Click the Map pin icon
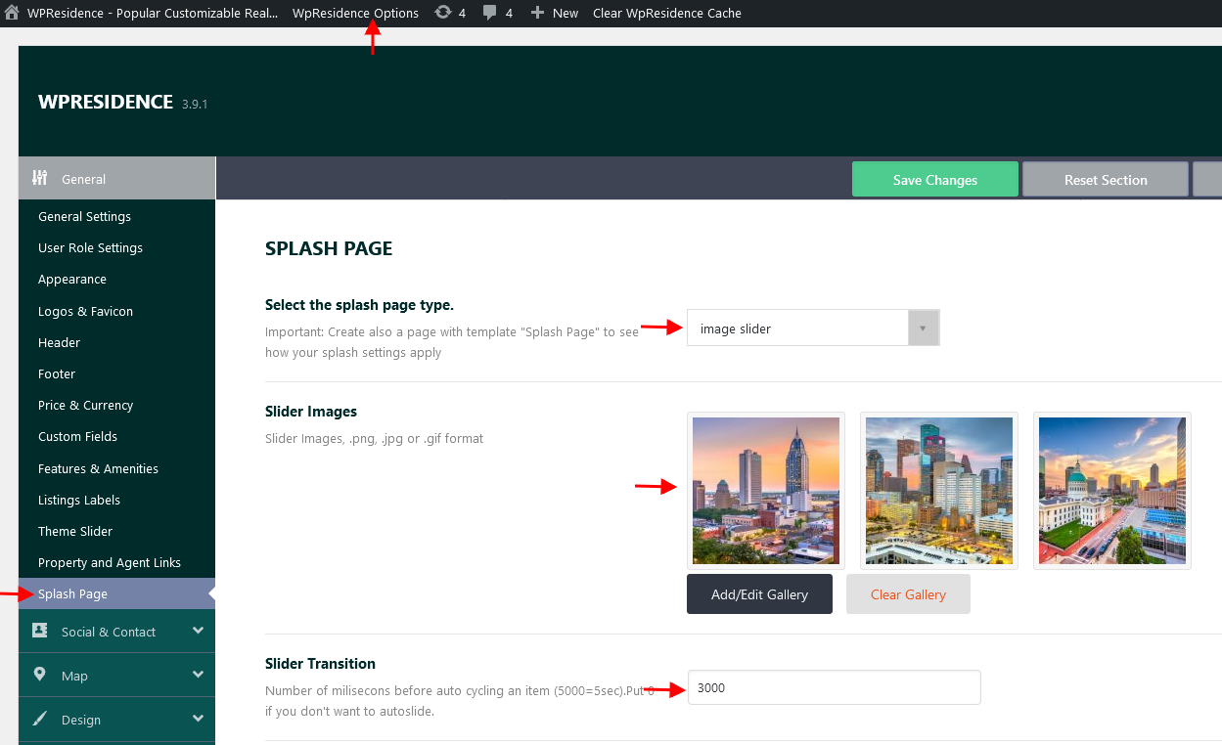Viewport: 1222px width, 745px height. 40,675
